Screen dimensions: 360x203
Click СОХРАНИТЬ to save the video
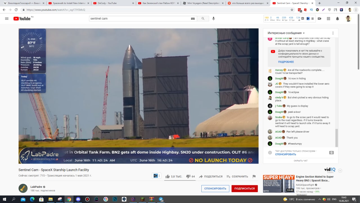[237, 176]
